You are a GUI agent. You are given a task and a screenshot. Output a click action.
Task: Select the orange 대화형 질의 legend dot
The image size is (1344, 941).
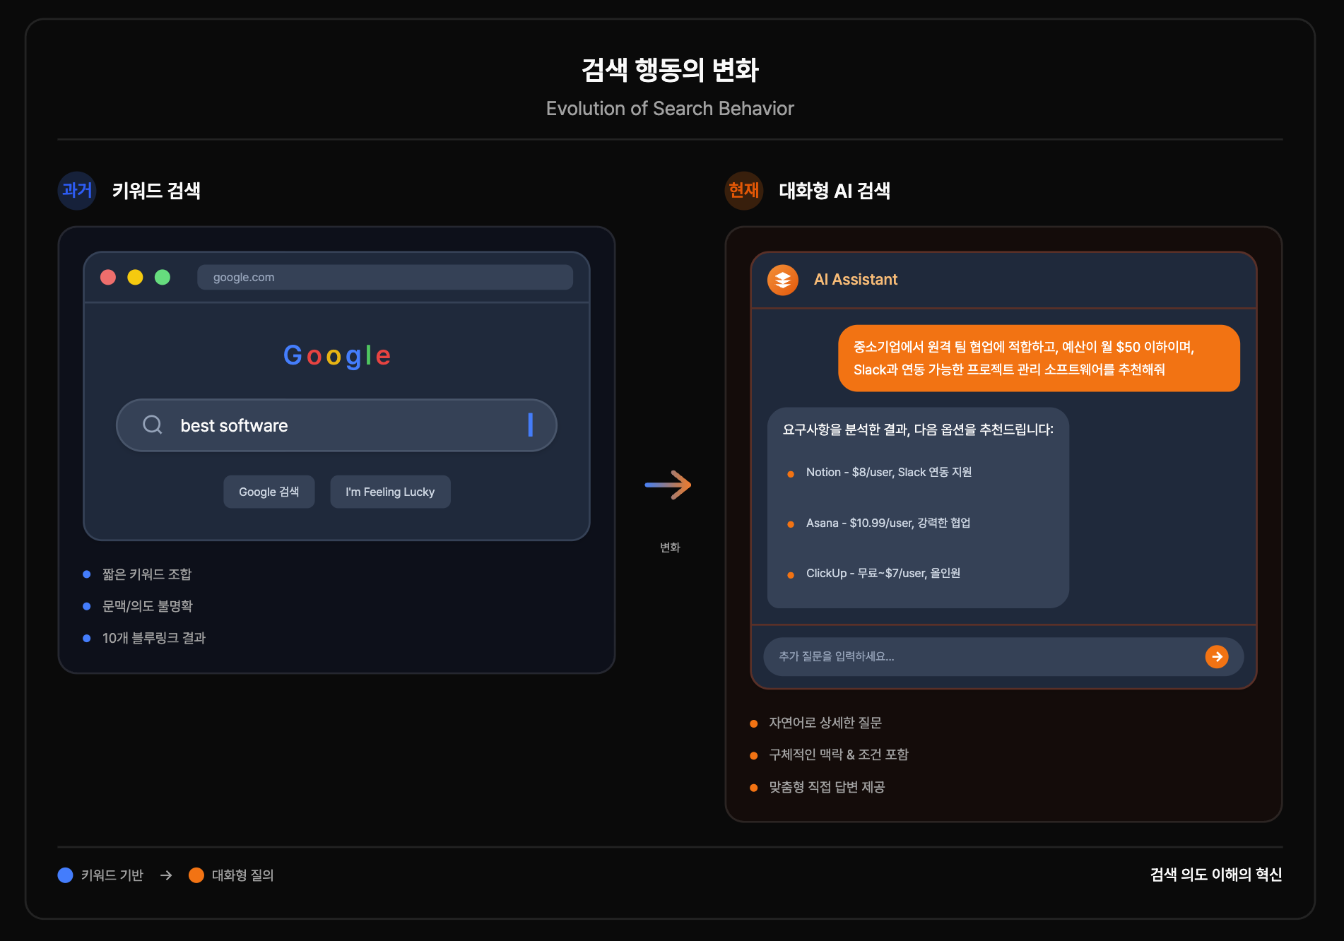pos(196,875)
